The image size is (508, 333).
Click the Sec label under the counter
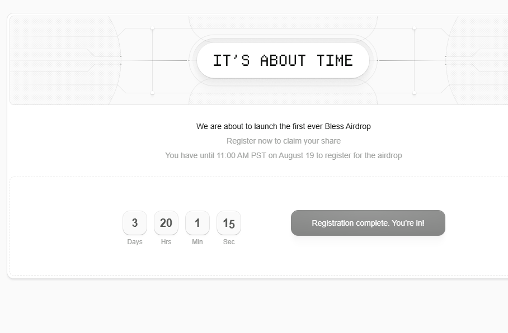click(229, 242)
